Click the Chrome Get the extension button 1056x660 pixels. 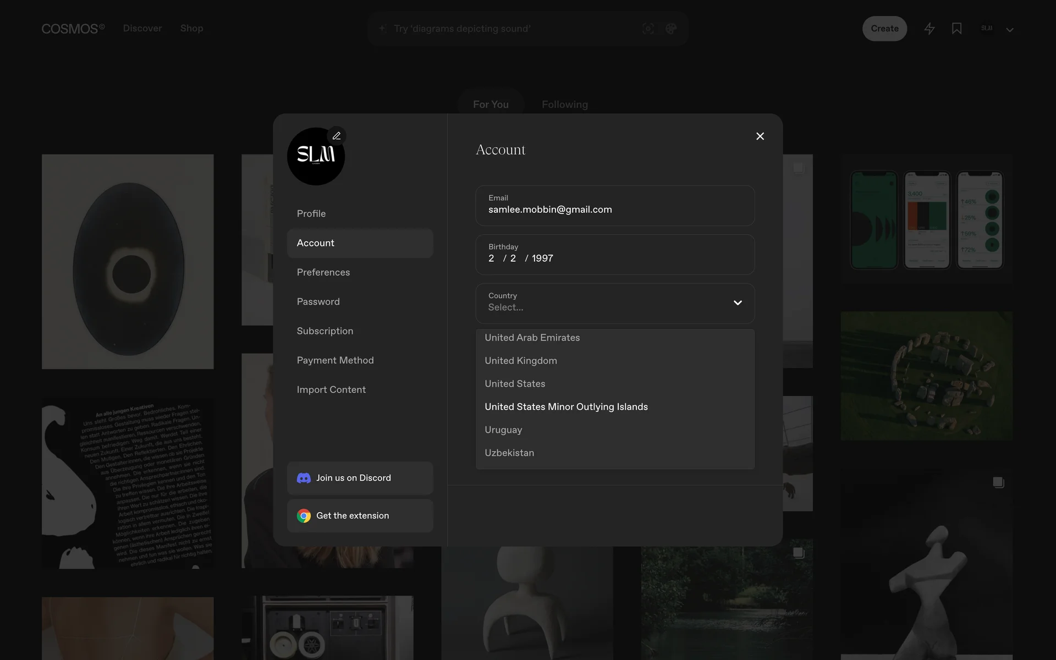point(360,515)
